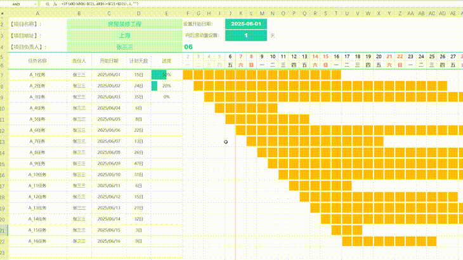Click the 9日 planned days of A_16任务
Screen dimensions: 463x260
pos(139,242)
